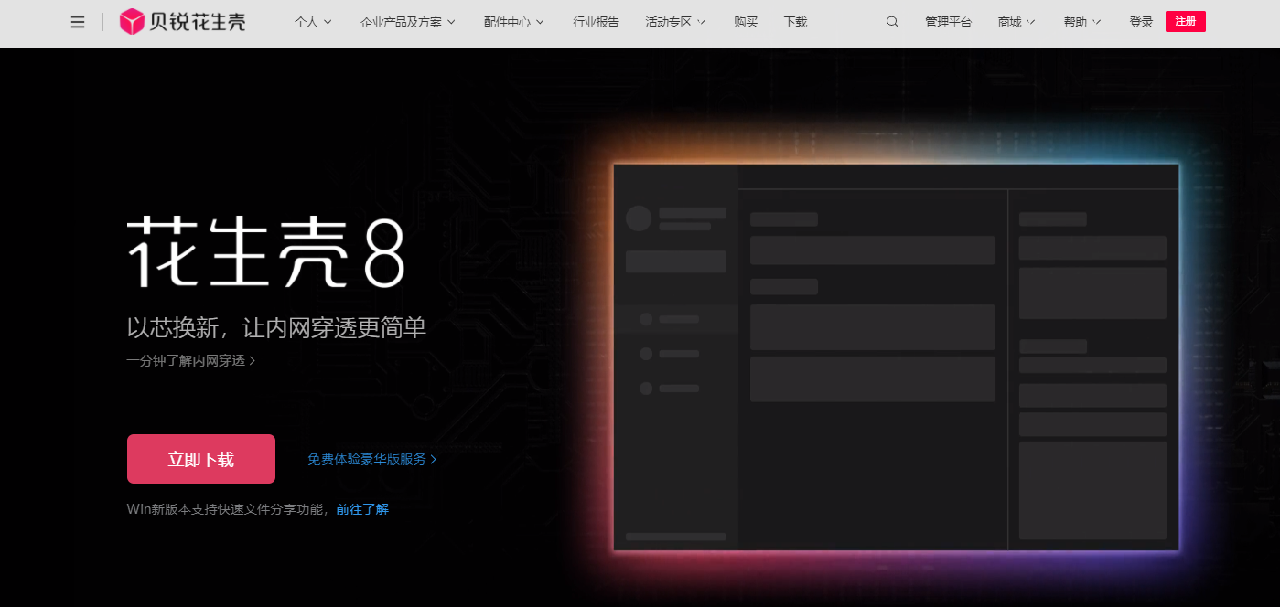Click the red 注册 button
The image size is (1280, 607).
1186,22
